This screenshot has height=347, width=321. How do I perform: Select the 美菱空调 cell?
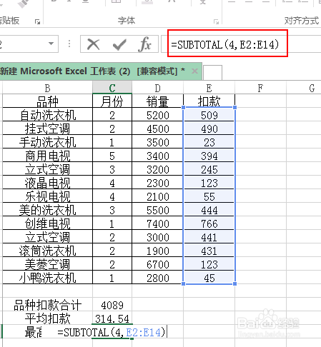pos(47,264)
